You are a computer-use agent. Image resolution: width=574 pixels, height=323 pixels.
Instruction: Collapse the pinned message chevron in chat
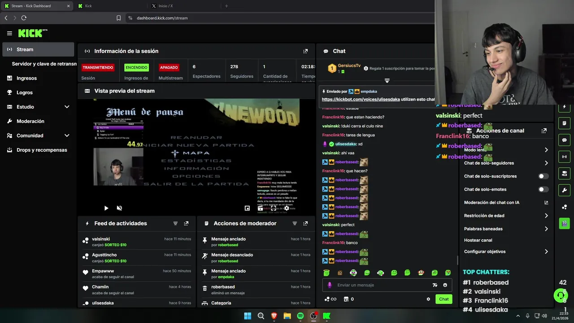click(x=387, y=81)
